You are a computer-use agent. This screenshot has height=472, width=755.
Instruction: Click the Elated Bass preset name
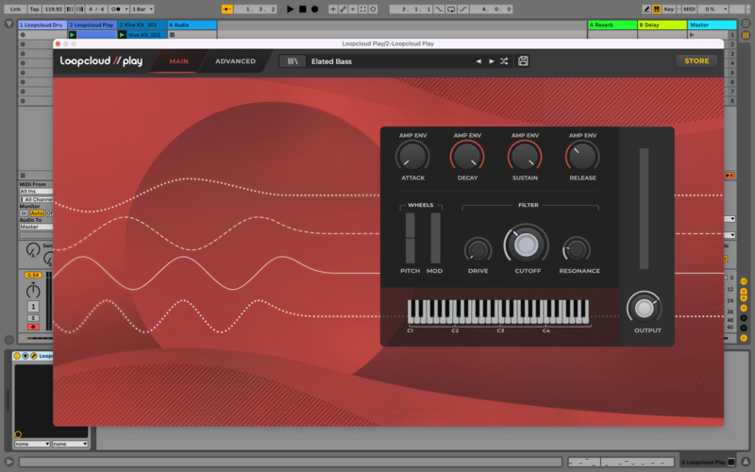(x=331, y=61)
